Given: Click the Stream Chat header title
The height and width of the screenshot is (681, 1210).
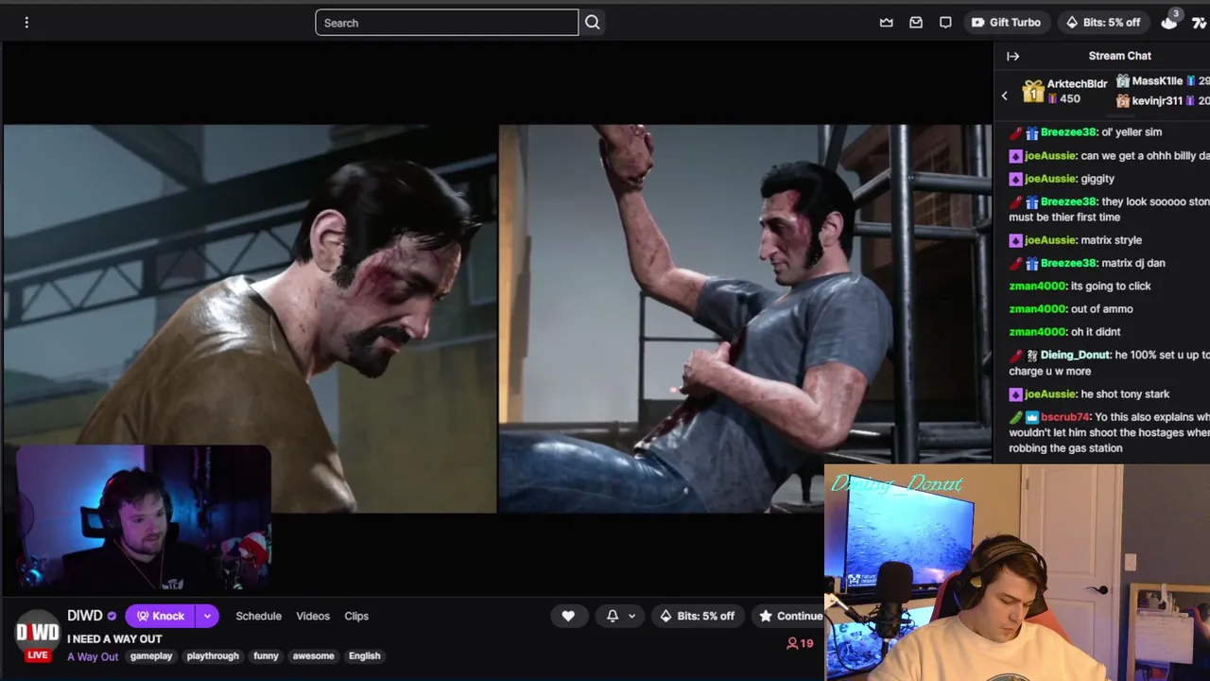Looking at the screenshot, I should (1119, 56).
